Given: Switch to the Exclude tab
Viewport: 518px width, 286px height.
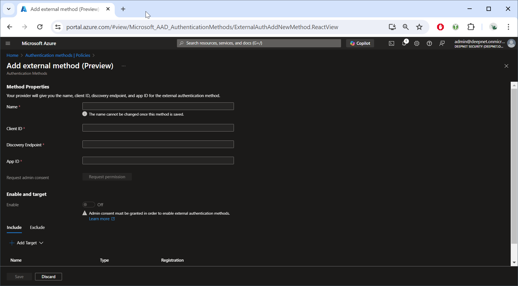Looking at the screenshot, I should [37, 228].
